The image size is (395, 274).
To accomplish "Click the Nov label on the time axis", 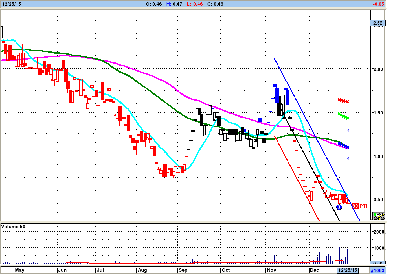I will point(272,270).
